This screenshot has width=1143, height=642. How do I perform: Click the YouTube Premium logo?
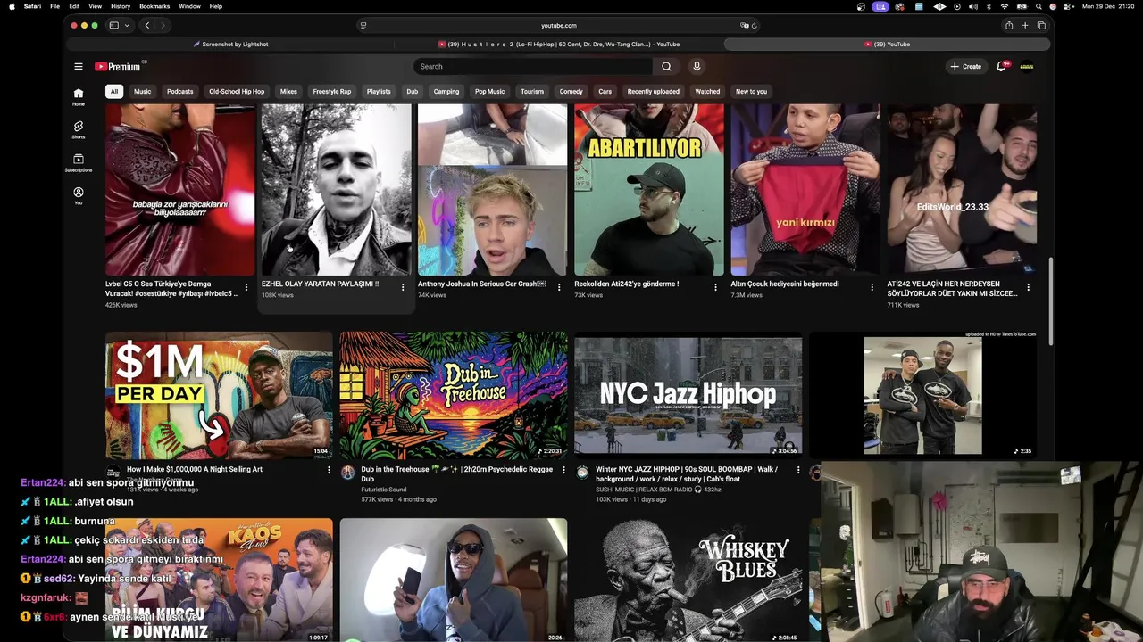118,66
